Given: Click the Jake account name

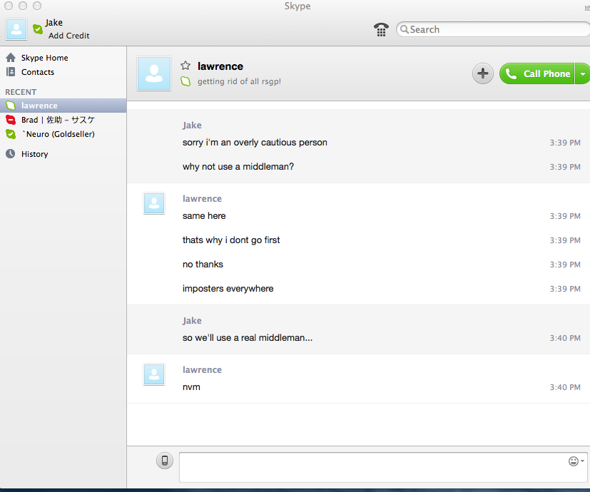Looking at the screenshot, I should click(54, 23).
